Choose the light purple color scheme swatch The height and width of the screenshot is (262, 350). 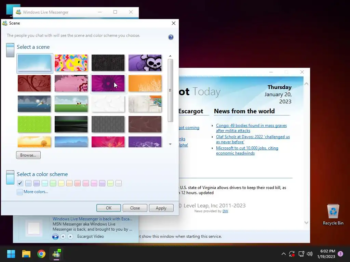coord(102,183)
